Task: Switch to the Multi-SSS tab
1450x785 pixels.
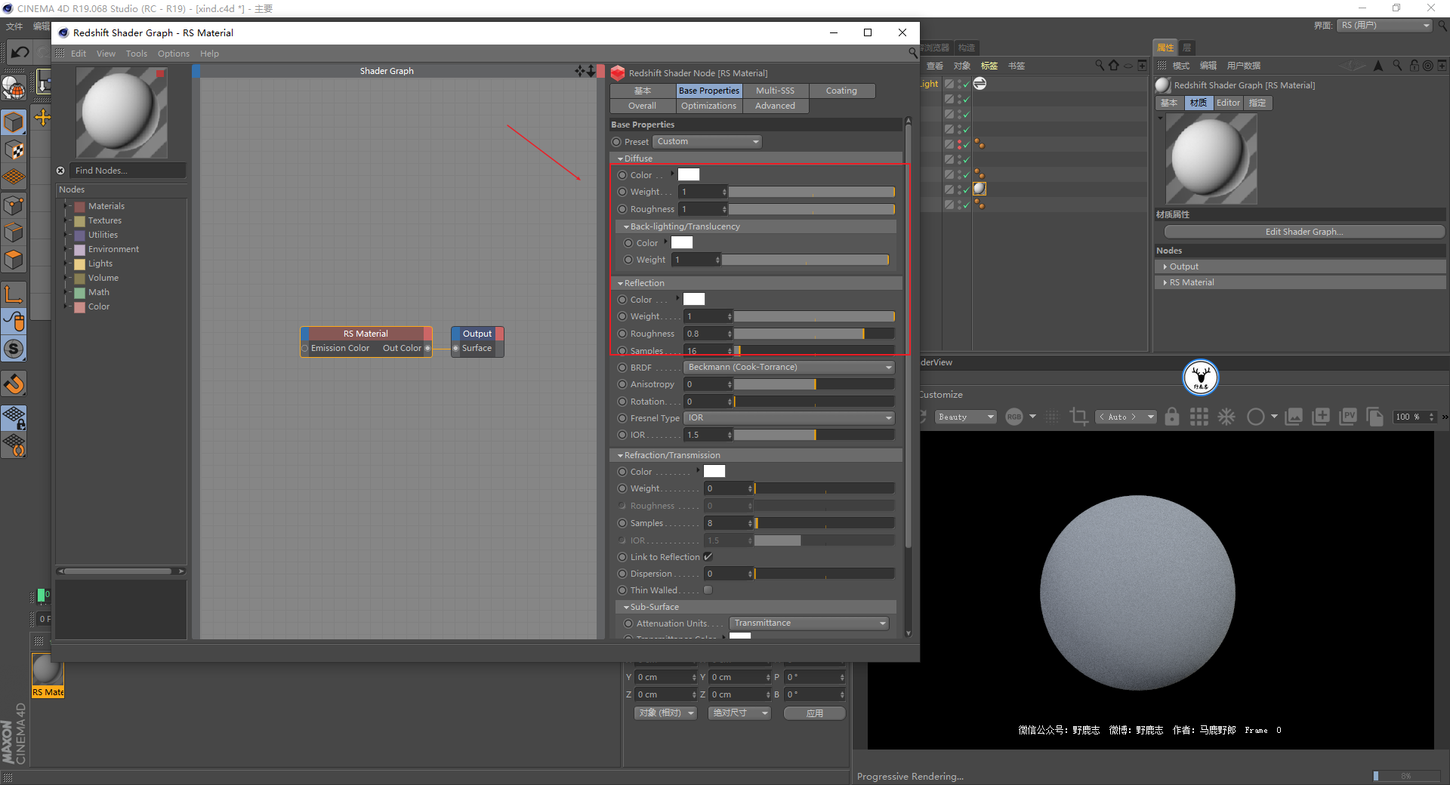Action: coord(776,91)
